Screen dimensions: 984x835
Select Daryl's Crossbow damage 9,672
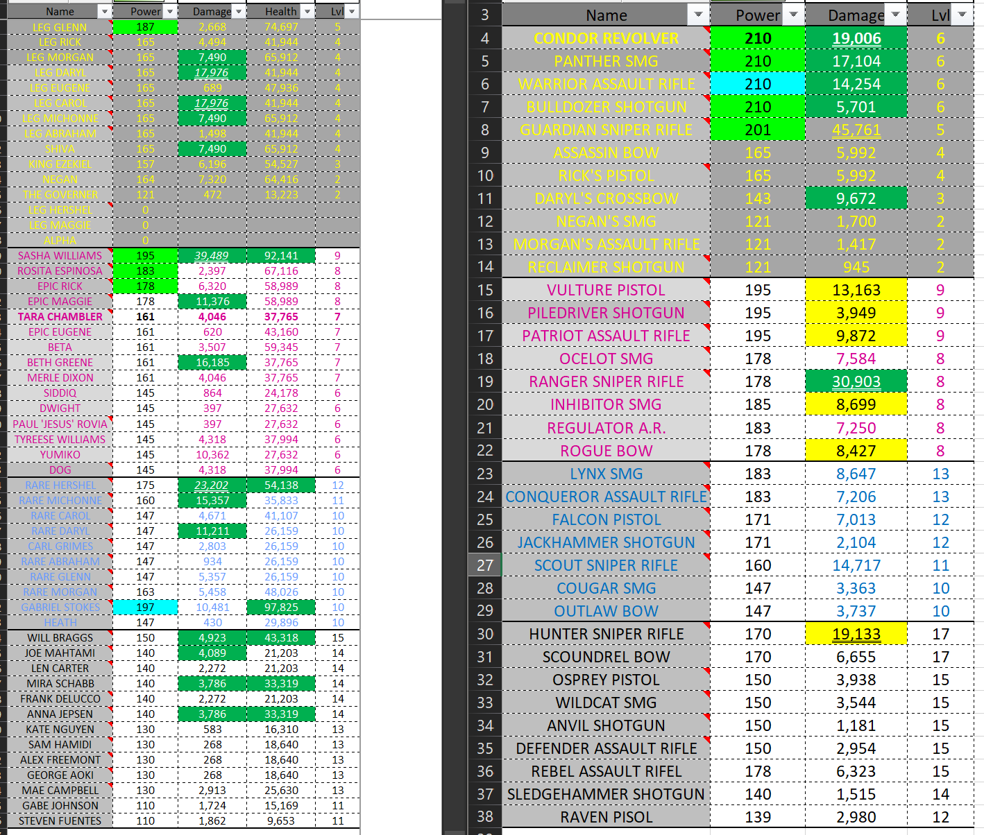pyautogui.click(x=856, y=198)
